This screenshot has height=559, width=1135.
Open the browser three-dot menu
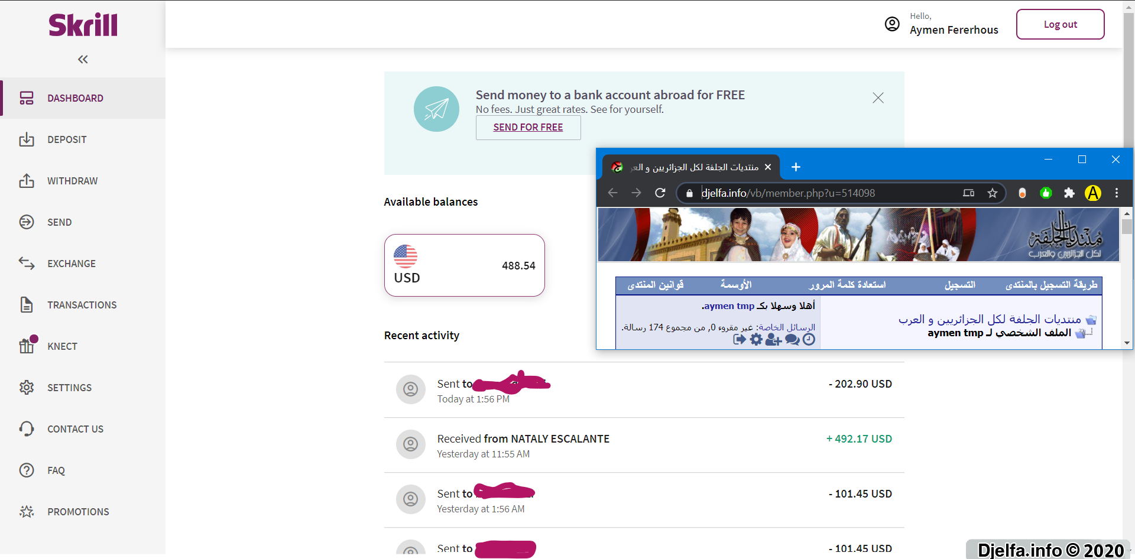point(1117,193)
